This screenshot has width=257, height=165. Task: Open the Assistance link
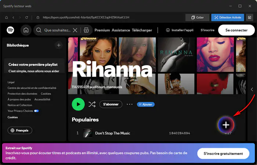coord(121,30)
